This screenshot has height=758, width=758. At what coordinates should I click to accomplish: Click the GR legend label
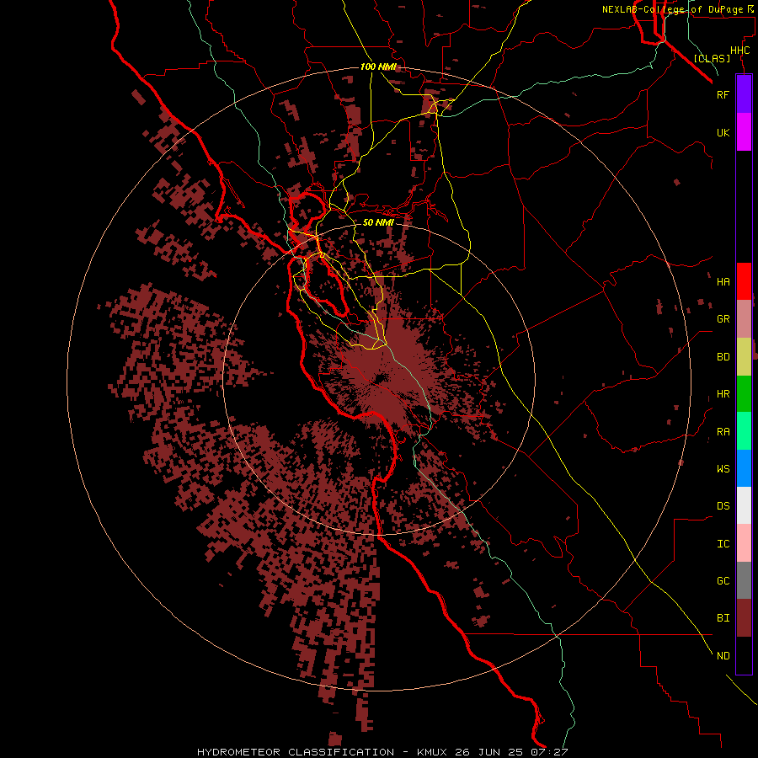(723, 319)
